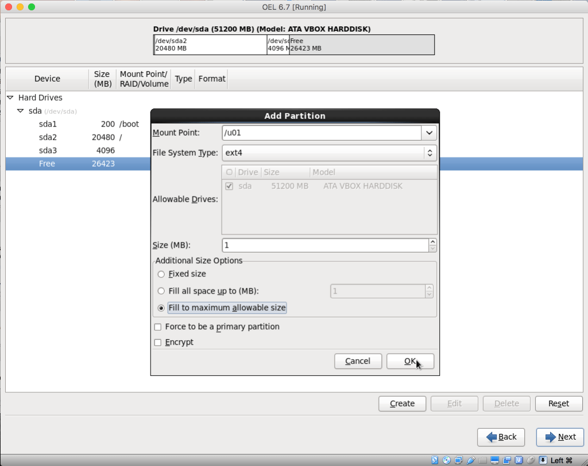Open the network adapters status icon

[459, 460]
